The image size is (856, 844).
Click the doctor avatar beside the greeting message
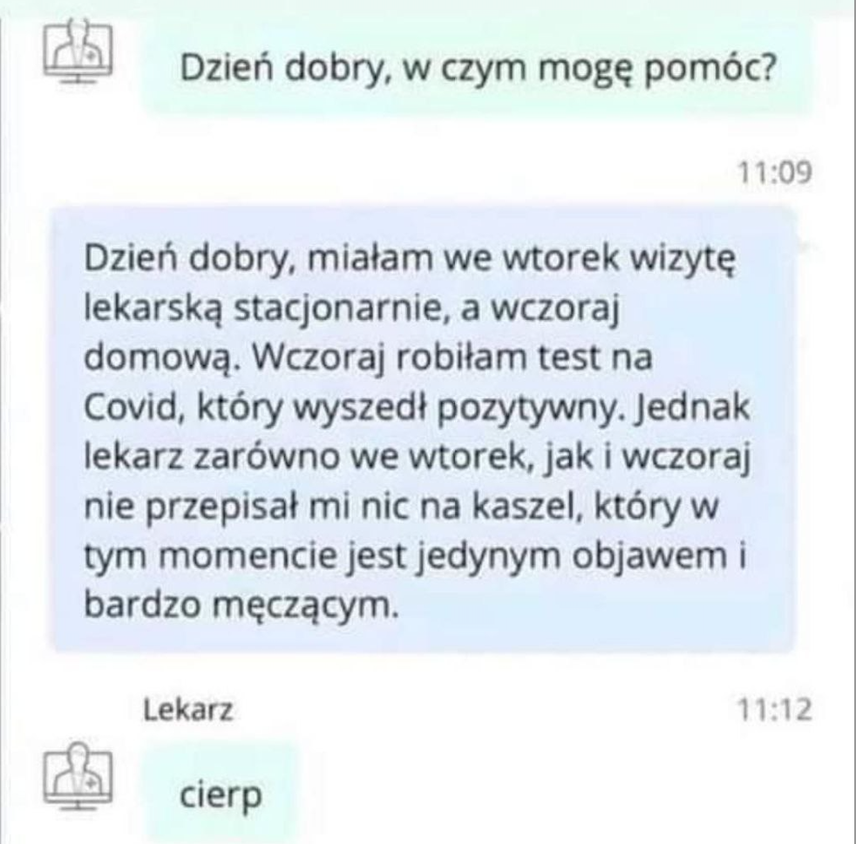point(78,51)
